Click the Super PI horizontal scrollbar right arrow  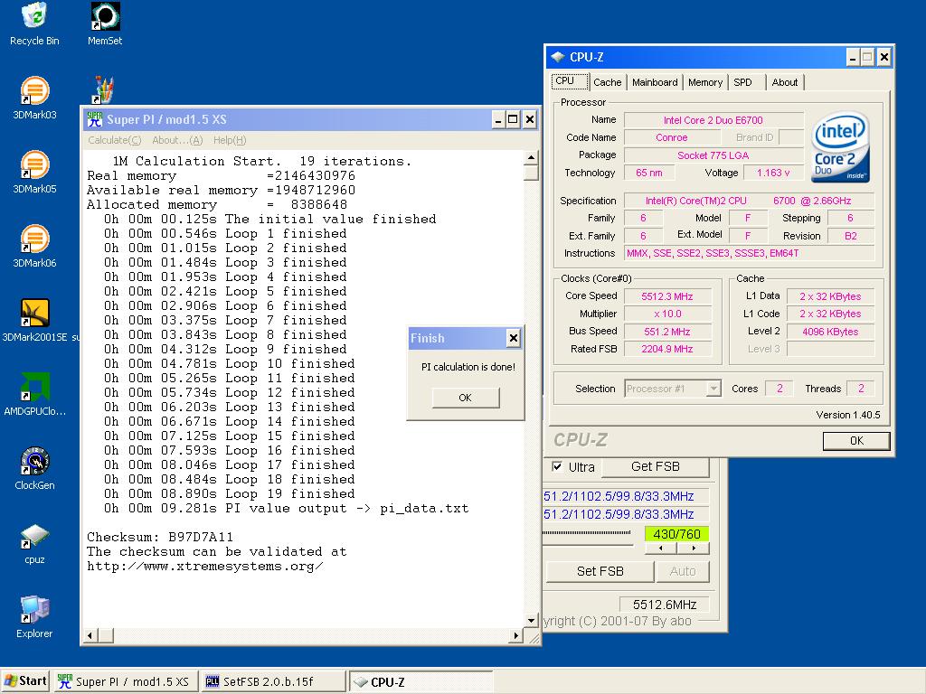point(516,635)
